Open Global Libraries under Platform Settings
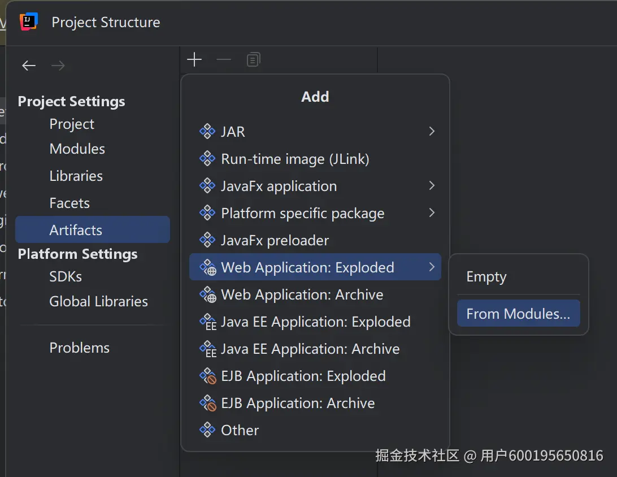Image resolution: width=617 pixels, height=477 pixels. coord(99,302)
